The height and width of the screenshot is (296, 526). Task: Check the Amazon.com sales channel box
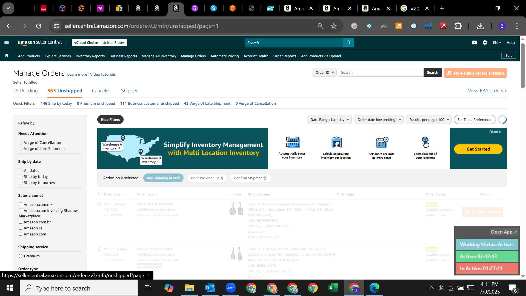(x=20, y=234)
